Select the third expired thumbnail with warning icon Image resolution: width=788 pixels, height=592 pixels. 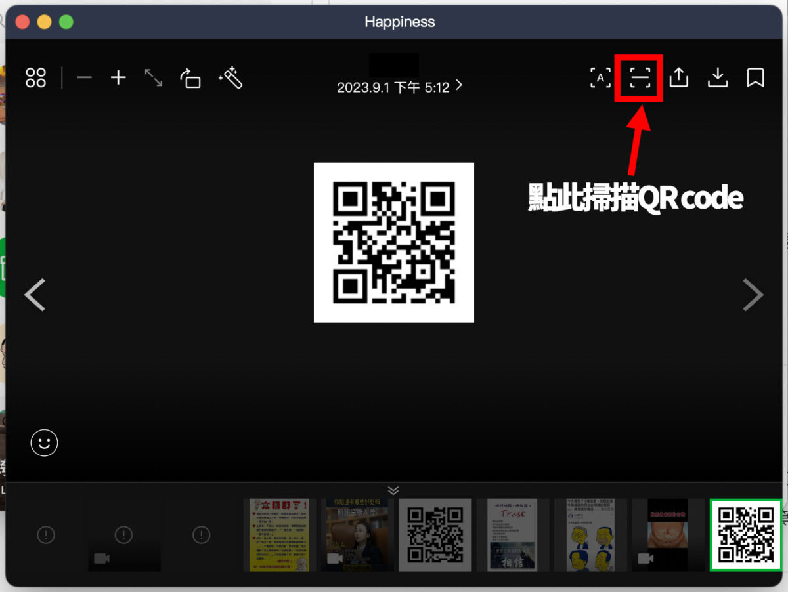coord(202,534)
